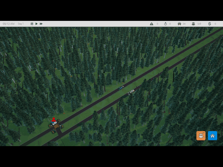This screenshot has width=223, height=167.
Task: Select the blue car on the road
Action: pos(121,88)
